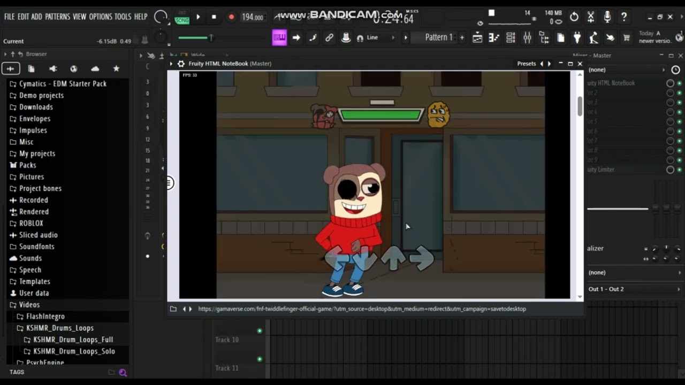Open the Browser view icon in toolbar

point(544,37)
